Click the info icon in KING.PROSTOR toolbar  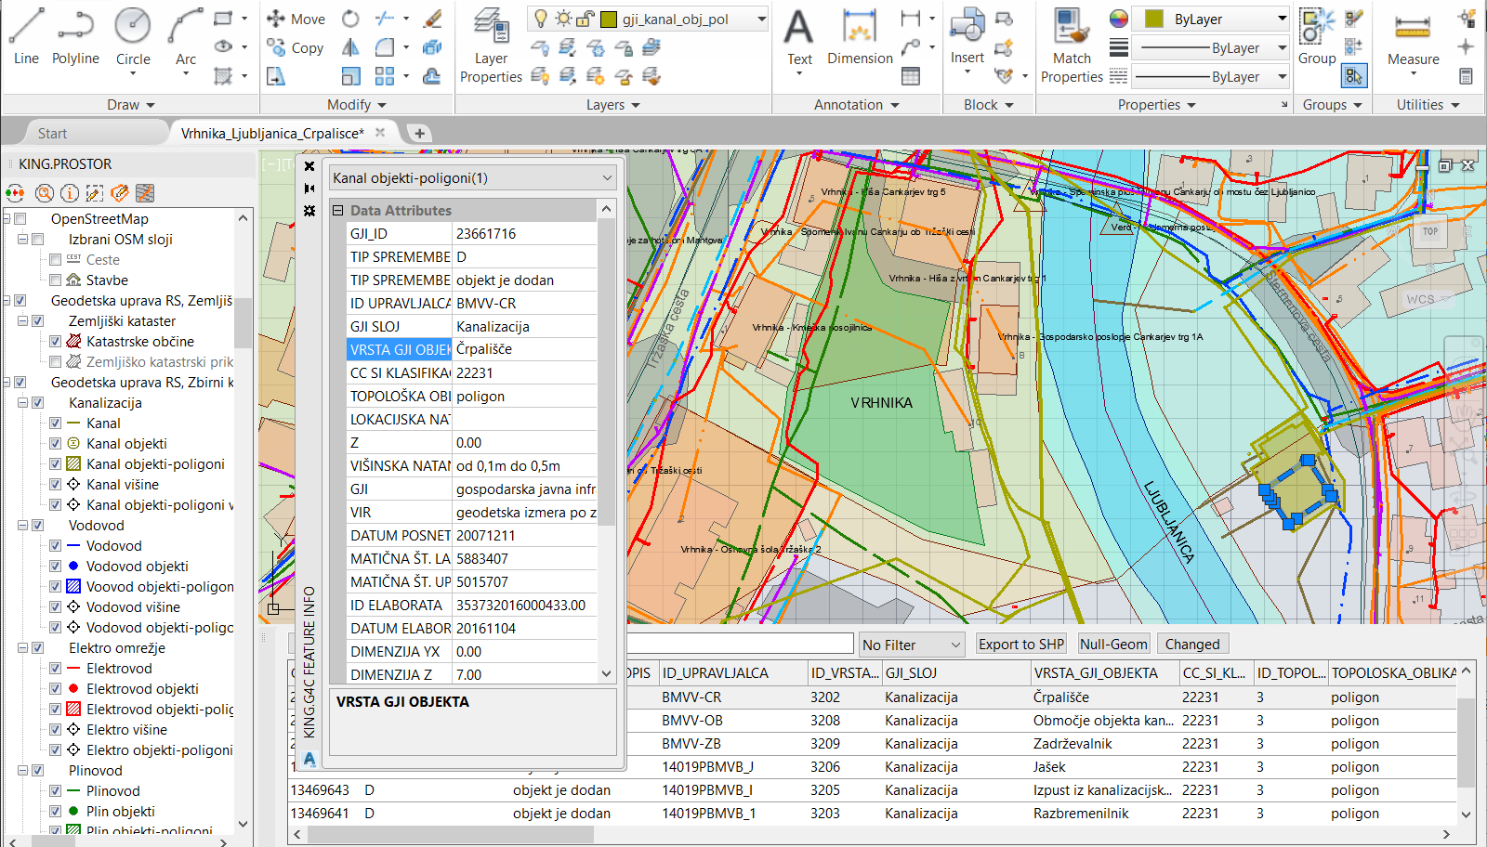click(70, 193)
